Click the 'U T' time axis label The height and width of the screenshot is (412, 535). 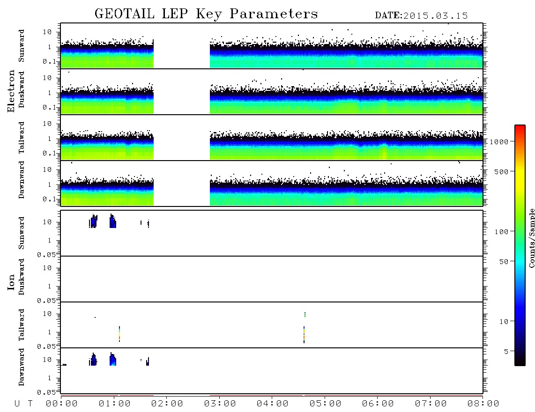(x=23, y=404)
